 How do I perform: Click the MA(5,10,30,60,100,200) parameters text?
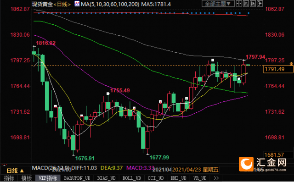point(110,4)
